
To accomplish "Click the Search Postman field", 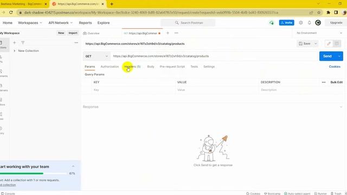I will (188, 23).
